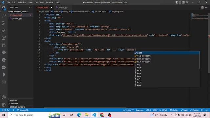Image resolution: width=210 pixels, height=118 pixels.
Task: Click div.row.my-5 breadcrumb item
Action: (99, 12)
